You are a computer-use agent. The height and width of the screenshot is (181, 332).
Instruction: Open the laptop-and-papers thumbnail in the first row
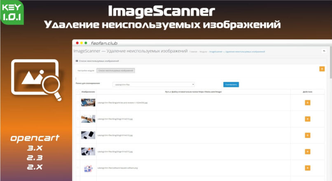88,102
